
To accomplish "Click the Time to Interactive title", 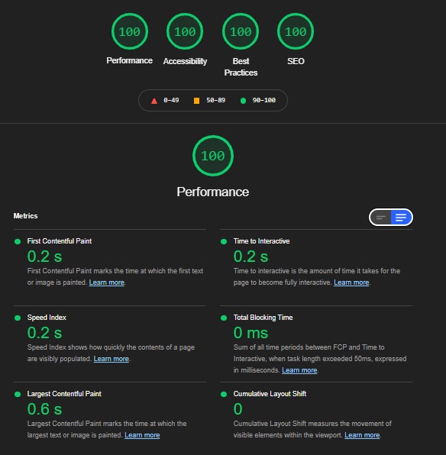I will pyautogui.click(x=262, y=241).
